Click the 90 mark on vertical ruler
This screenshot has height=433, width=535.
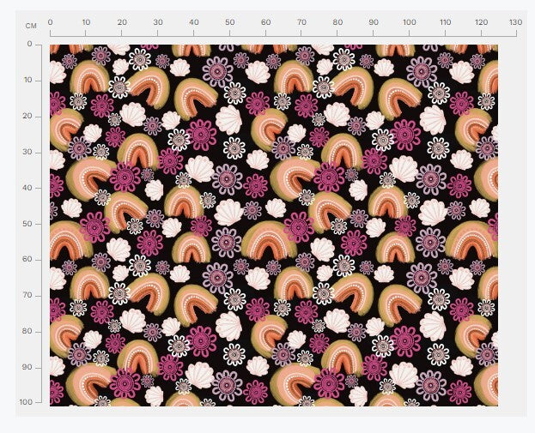click(x=27, y=367)
